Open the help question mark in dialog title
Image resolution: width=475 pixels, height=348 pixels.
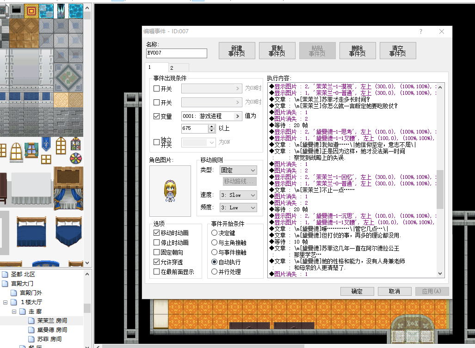tap(421, 31)
